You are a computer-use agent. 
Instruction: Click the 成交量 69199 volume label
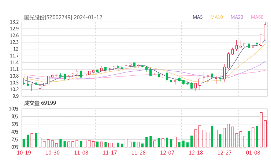(40, 103)
